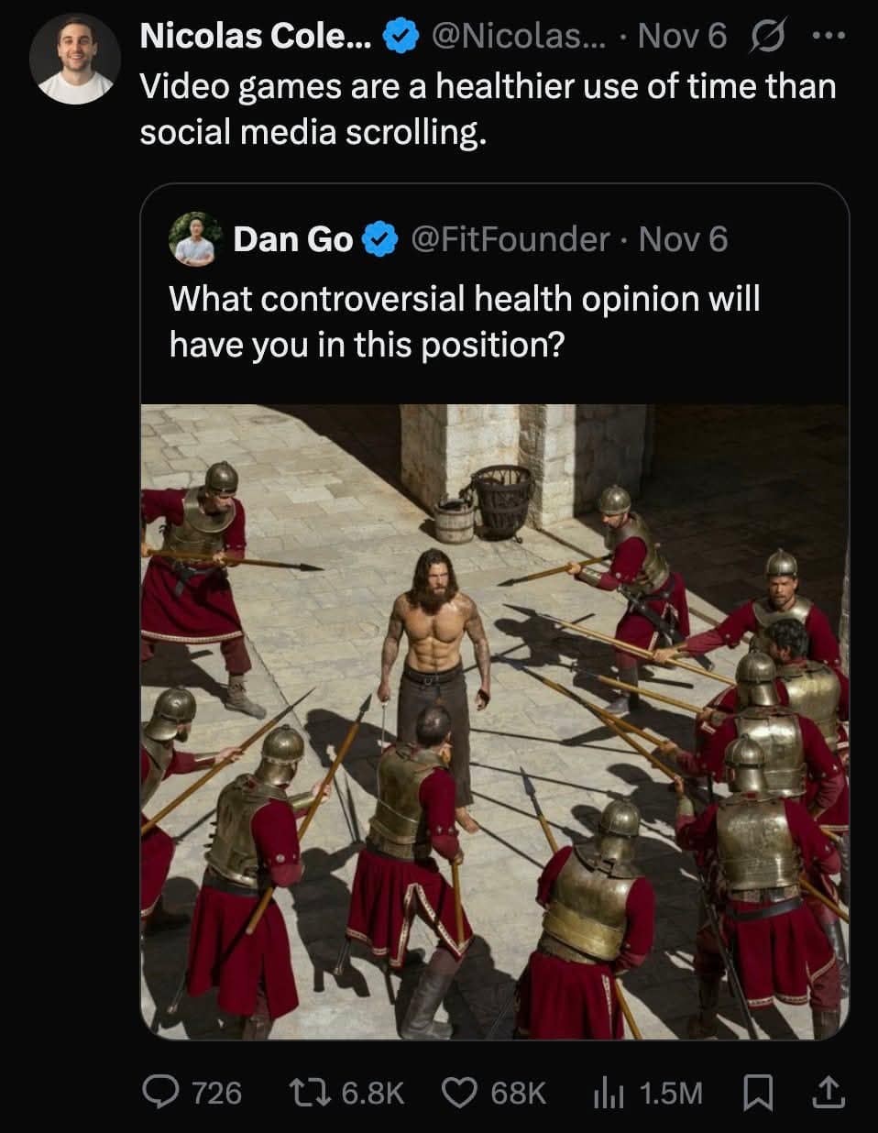Like the tweet using the heart icon
Screen dimensions: 878x1133
click(460, 1092)
